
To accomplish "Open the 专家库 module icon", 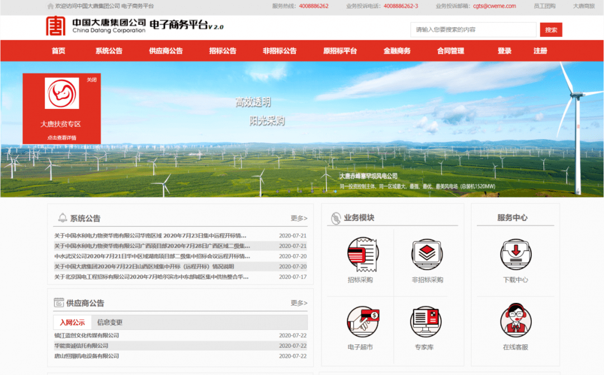I will [x=426, y=321].
